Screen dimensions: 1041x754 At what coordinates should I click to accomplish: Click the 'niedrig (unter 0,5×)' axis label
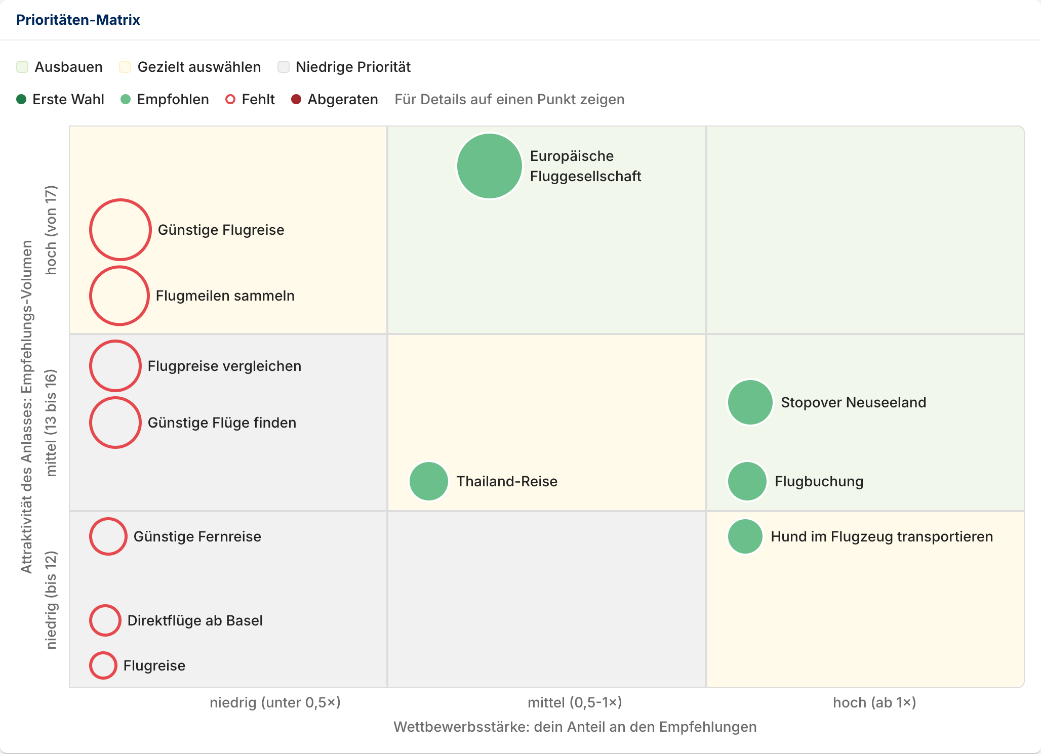pos(275,702)
